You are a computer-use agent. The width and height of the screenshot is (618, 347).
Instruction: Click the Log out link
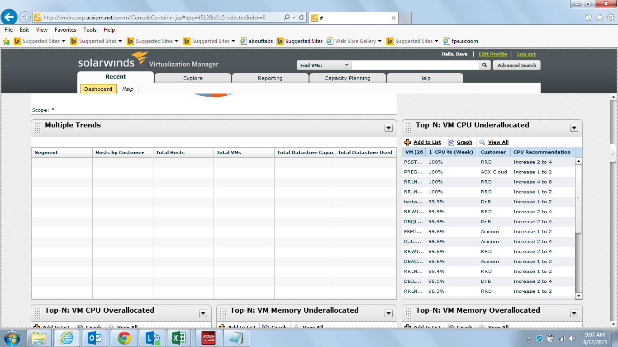(x=527, y=54)
